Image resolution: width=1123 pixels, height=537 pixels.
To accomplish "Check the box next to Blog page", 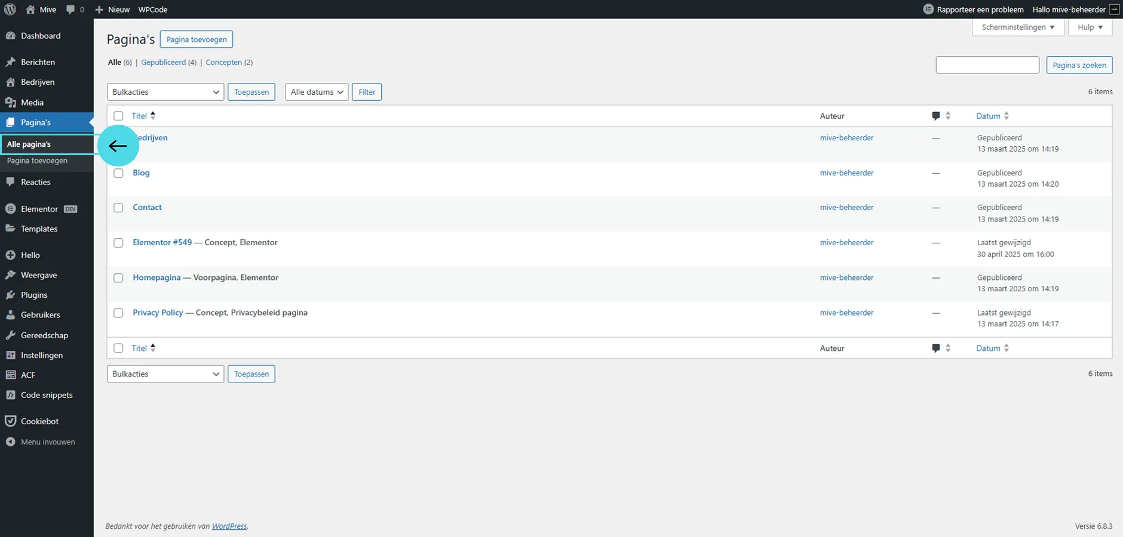I will [118, 173].
